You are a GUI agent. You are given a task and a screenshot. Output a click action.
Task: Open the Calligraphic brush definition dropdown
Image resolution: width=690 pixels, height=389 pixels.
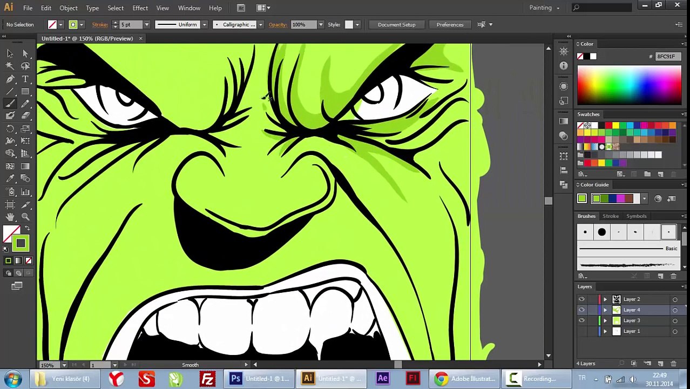(260, 25)
